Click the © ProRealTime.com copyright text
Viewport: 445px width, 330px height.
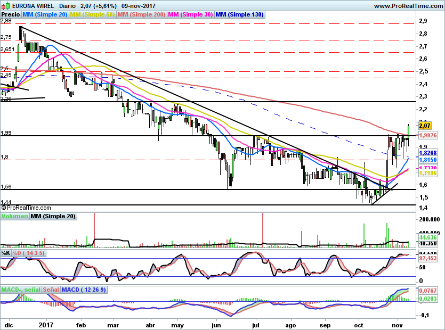[x=26, y=208]
